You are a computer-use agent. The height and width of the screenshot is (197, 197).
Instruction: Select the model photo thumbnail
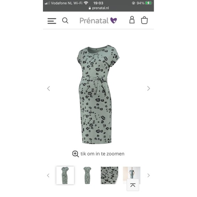tap(132, 173)
